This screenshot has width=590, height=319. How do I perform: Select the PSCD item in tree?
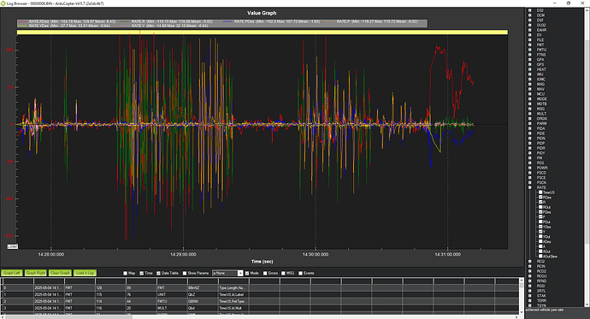[541, 173]
